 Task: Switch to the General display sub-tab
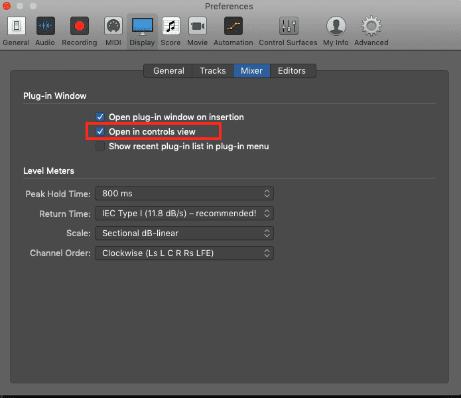168,71
